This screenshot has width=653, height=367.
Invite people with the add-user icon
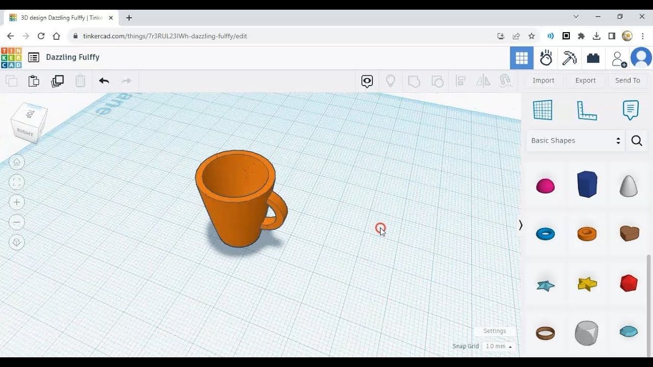(619, 59)
